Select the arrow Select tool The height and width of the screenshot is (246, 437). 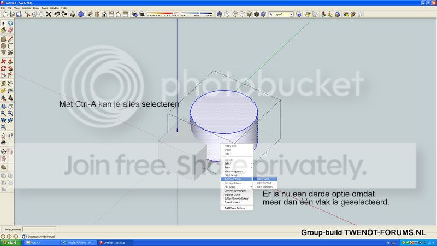click(x=3, y=24)
